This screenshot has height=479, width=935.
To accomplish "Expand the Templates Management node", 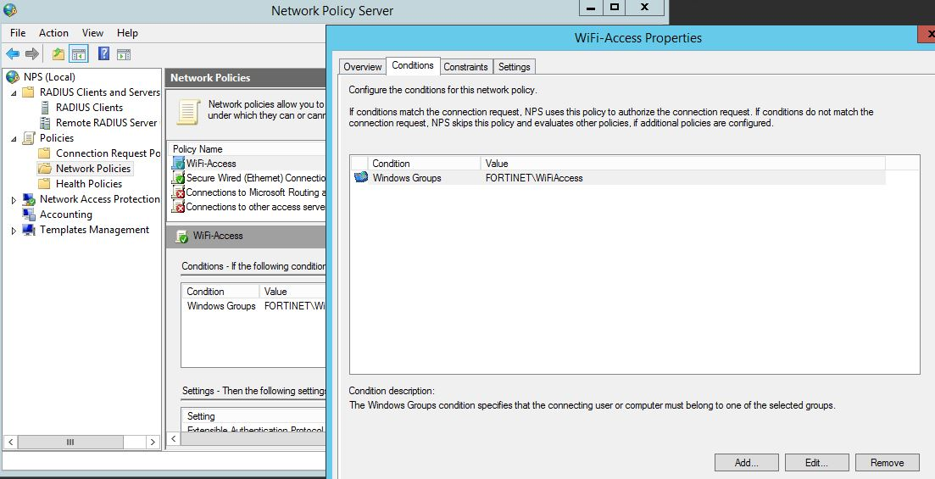I will click(14, 231).
